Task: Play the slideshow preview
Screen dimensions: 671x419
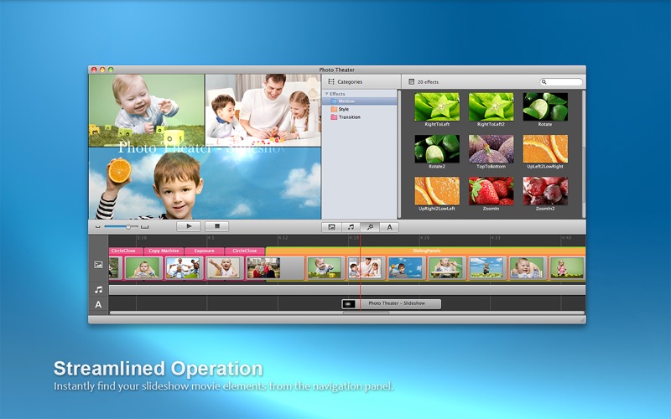Action: click(x=189, y=226)
